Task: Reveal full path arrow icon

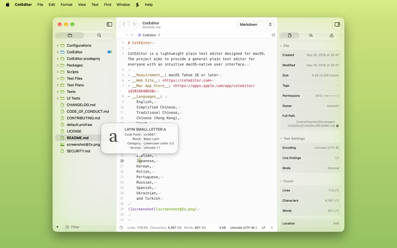Action: click(x=337, y=126)
